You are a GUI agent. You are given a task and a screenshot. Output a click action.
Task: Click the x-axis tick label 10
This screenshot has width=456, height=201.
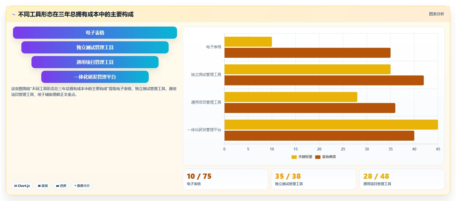click(272, 149)
